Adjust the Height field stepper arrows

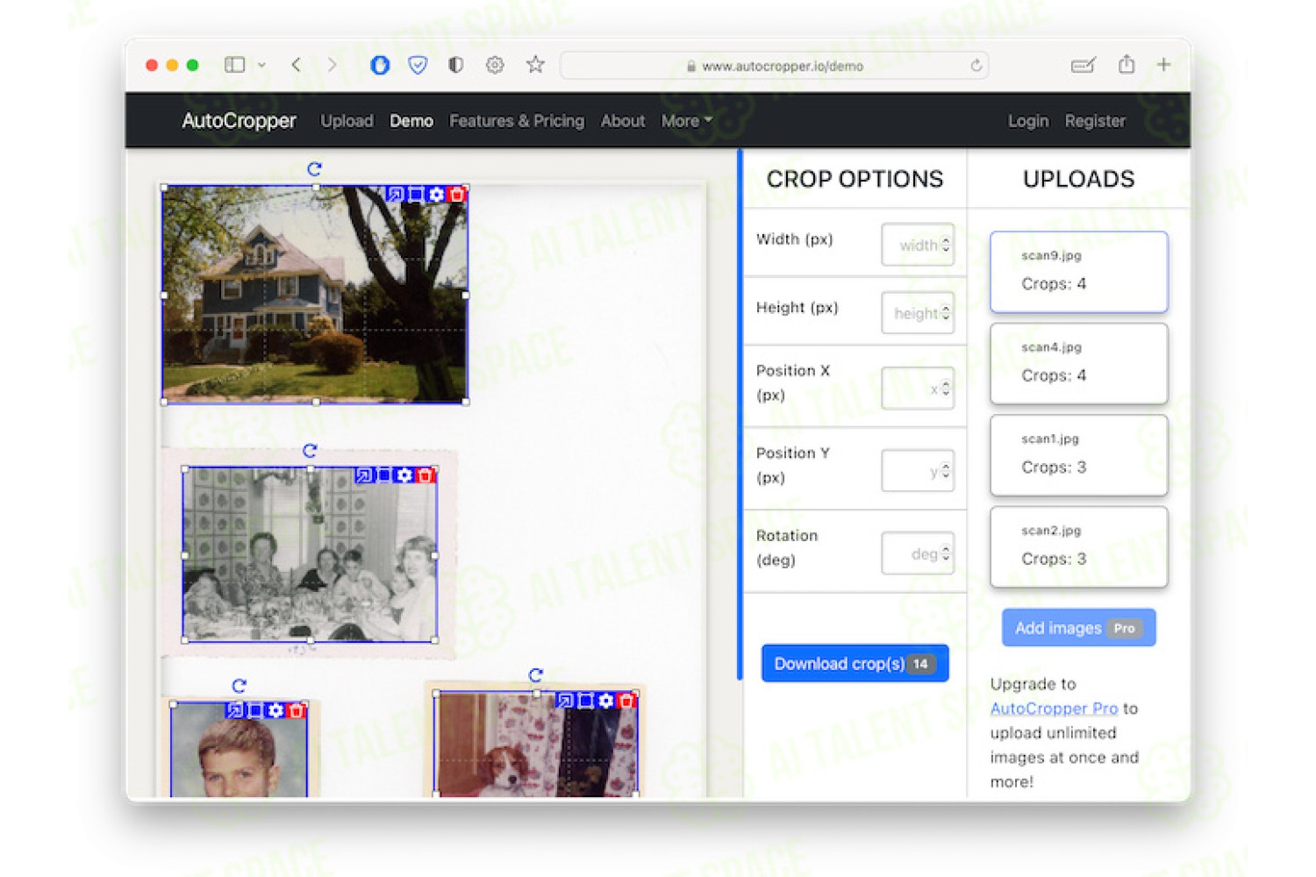[946, 313]
